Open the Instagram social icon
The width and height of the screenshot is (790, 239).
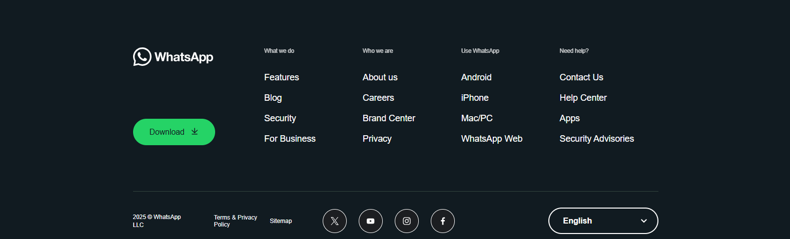[407, 221]
